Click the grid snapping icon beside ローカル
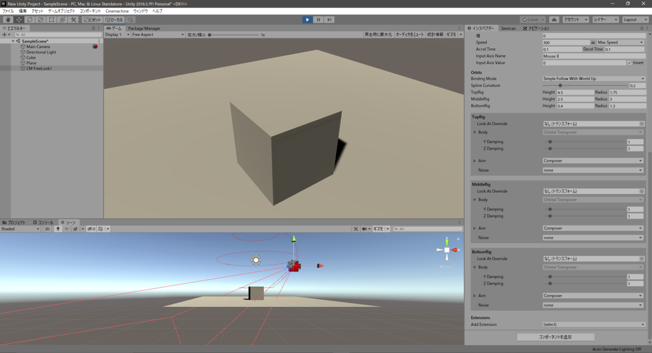The image size is (652, 353). (x=130, y=20)
